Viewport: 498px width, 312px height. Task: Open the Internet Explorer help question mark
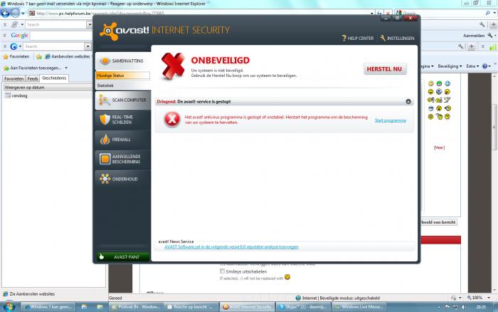point(484,66)
